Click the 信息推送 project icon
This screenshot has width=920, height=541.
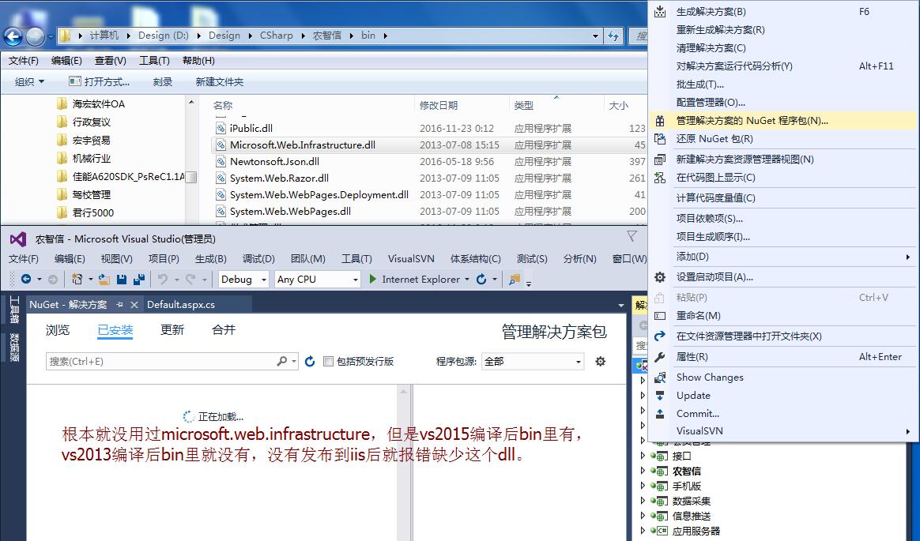(x=662, y=517)
